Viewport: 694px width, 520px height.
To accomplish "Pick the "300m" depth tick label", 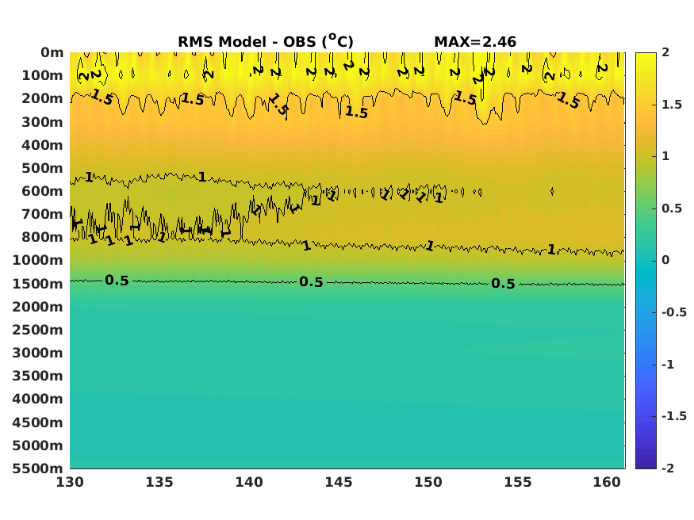I will (x=43, y=122).
